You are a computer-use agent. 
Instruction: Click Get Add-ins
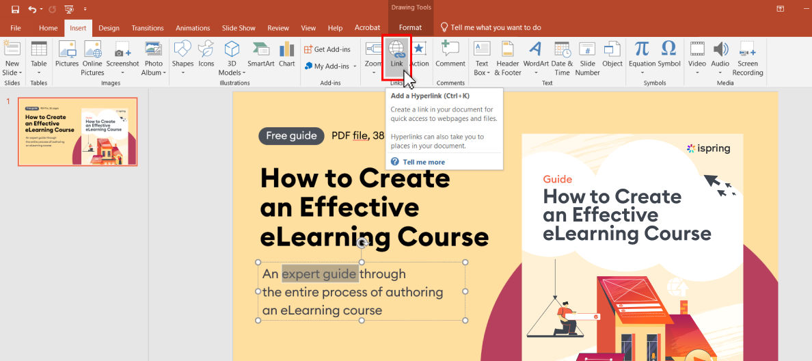(327, 49)
